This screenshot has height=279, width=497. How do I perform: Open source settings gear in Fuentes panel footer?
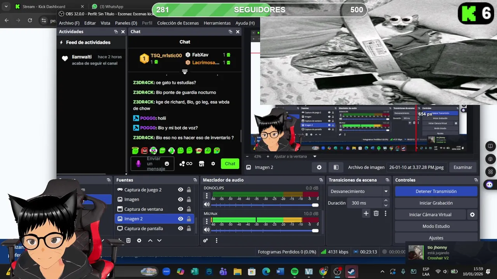click(139, 241)
